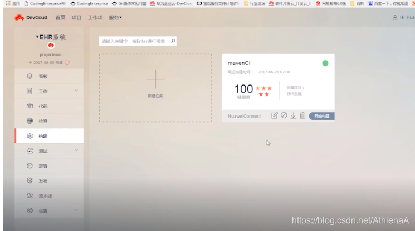
Task: Click the DevCloud logo
Action: click(x=31, y=17)
